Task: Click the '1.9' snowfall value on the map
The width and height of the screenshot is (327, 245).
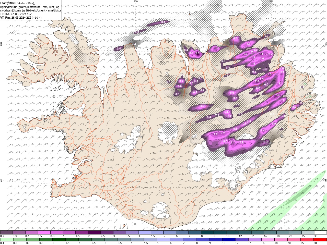Action: pos(262,79)
